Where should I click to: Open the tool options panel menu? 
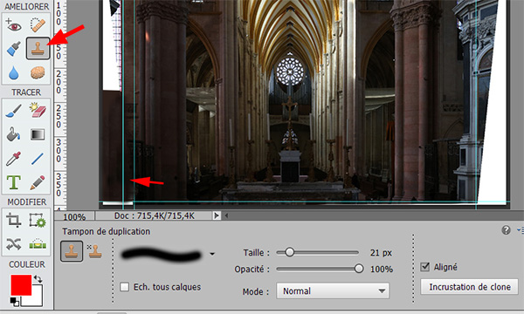pos(520,230)
